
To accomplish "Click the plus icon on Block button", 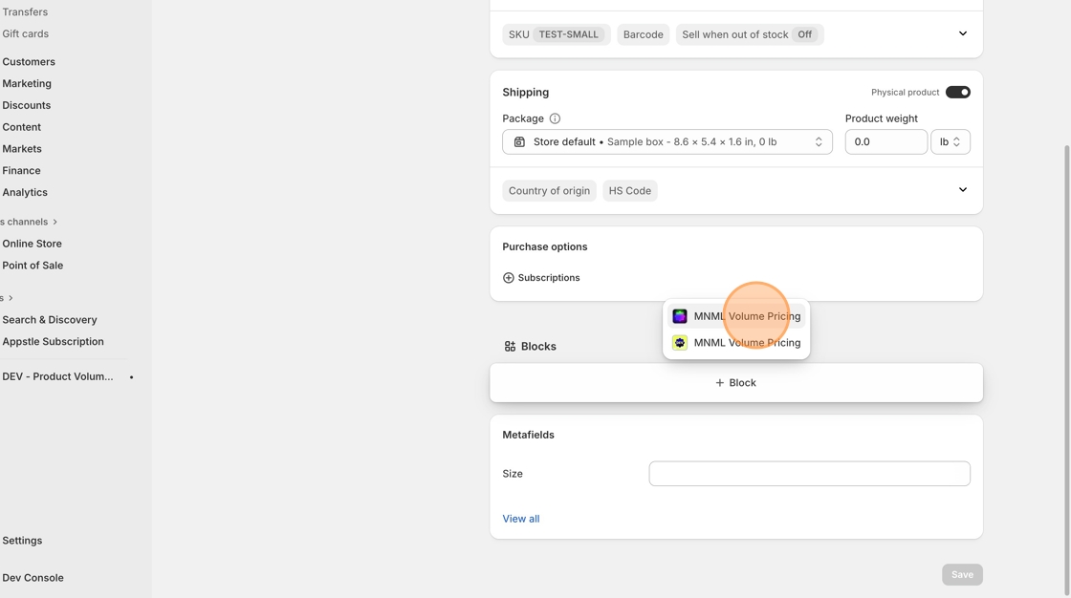I will click(x=720, y=383).
